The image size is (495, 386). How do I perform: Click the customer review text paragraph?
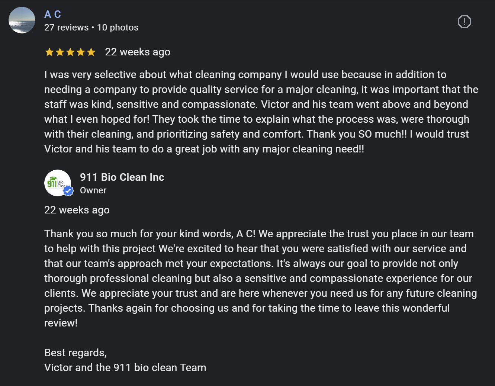257,112
